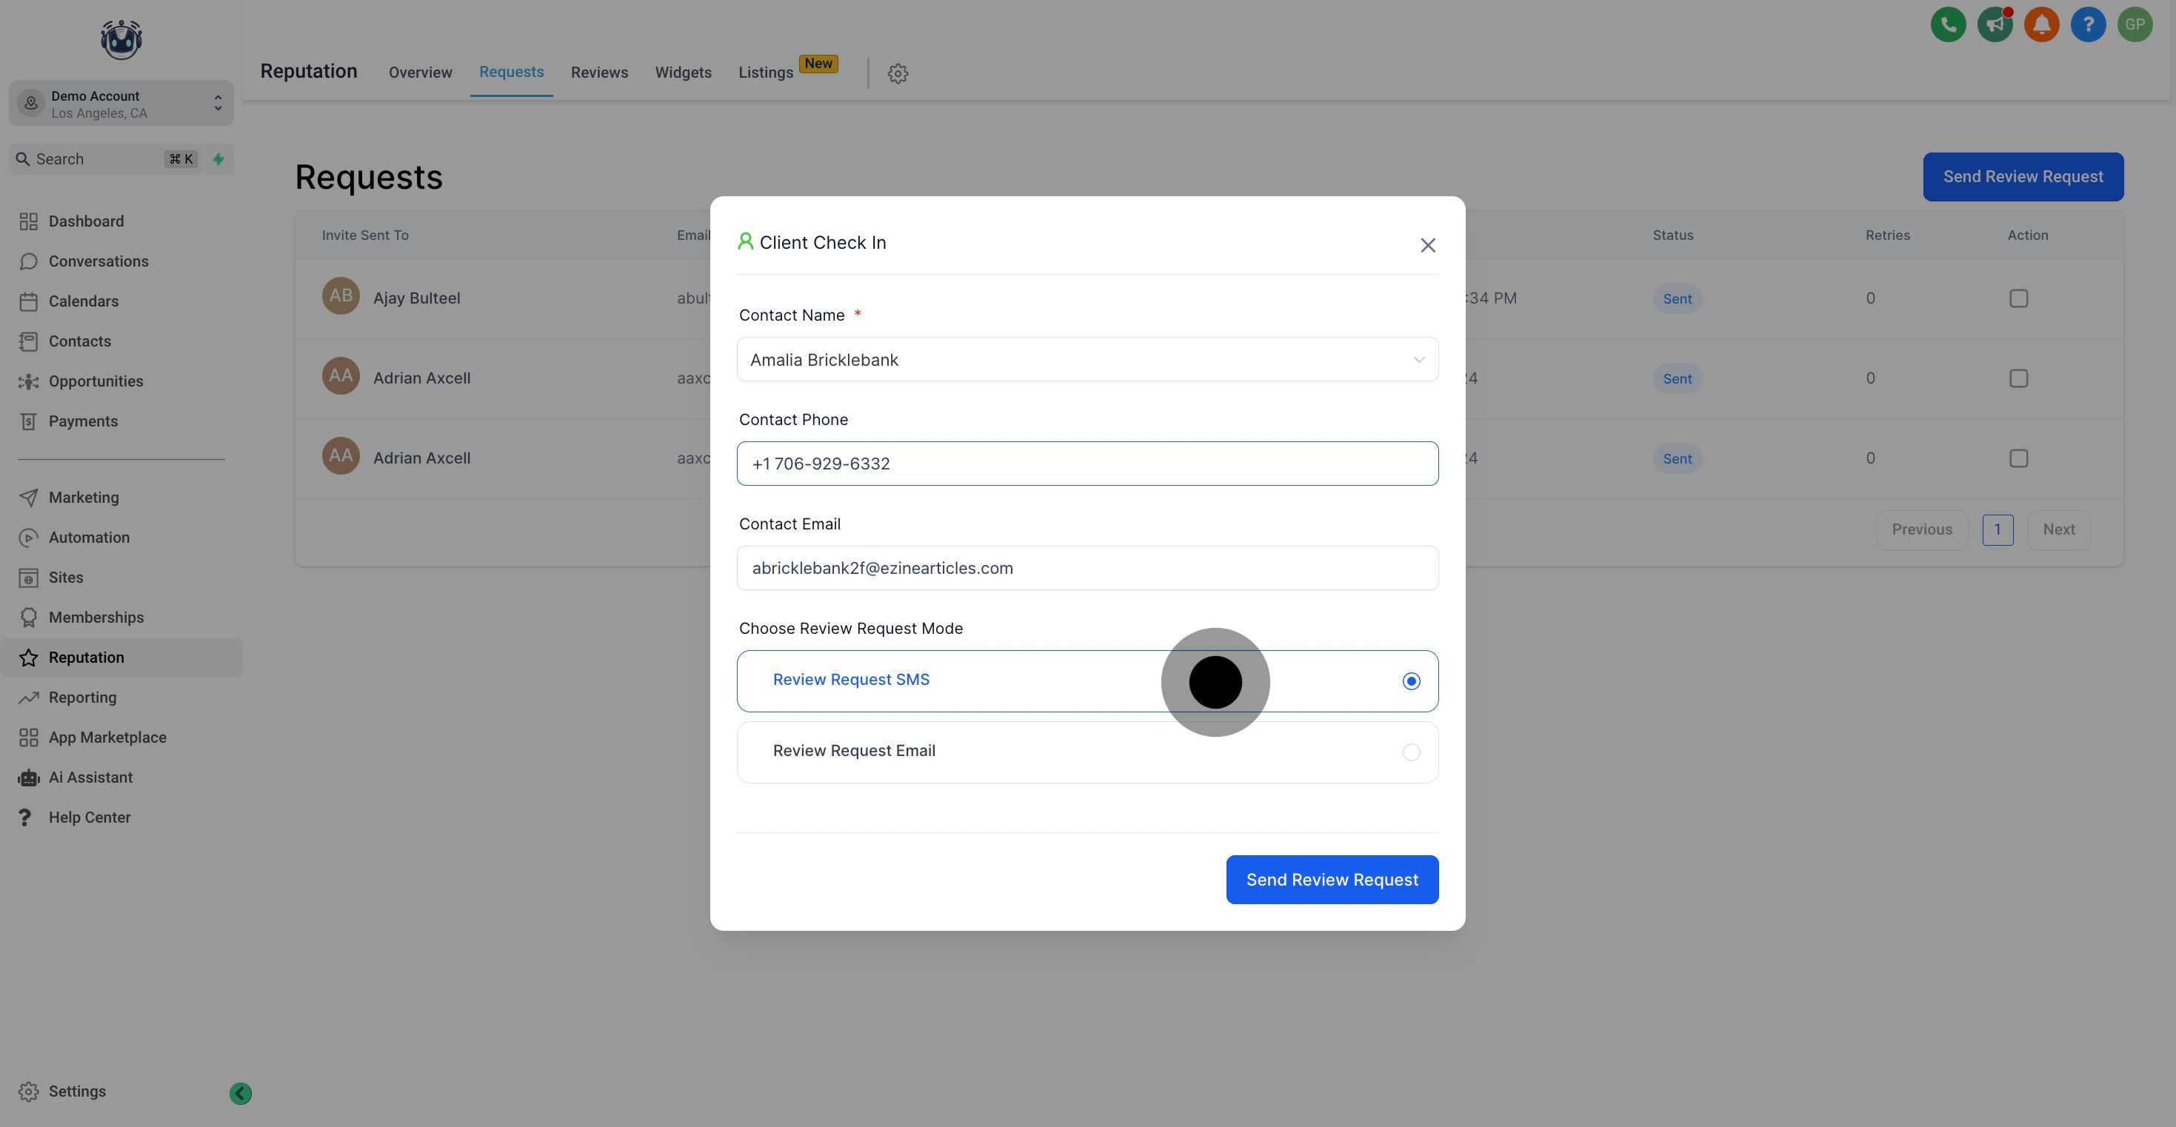
Task: Click the help question mark icon
Action: click(2088, 24)
